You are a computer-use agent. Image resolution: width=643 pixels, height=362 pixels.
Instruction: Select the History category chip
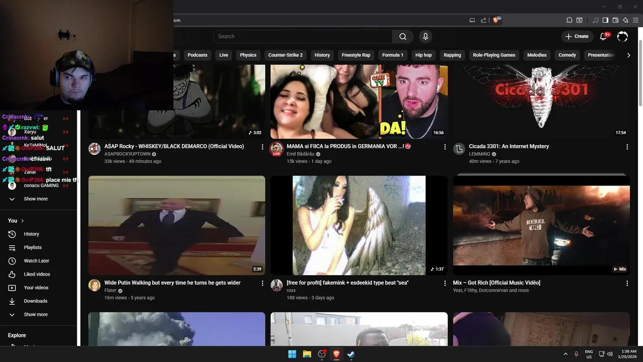(322, 55)
